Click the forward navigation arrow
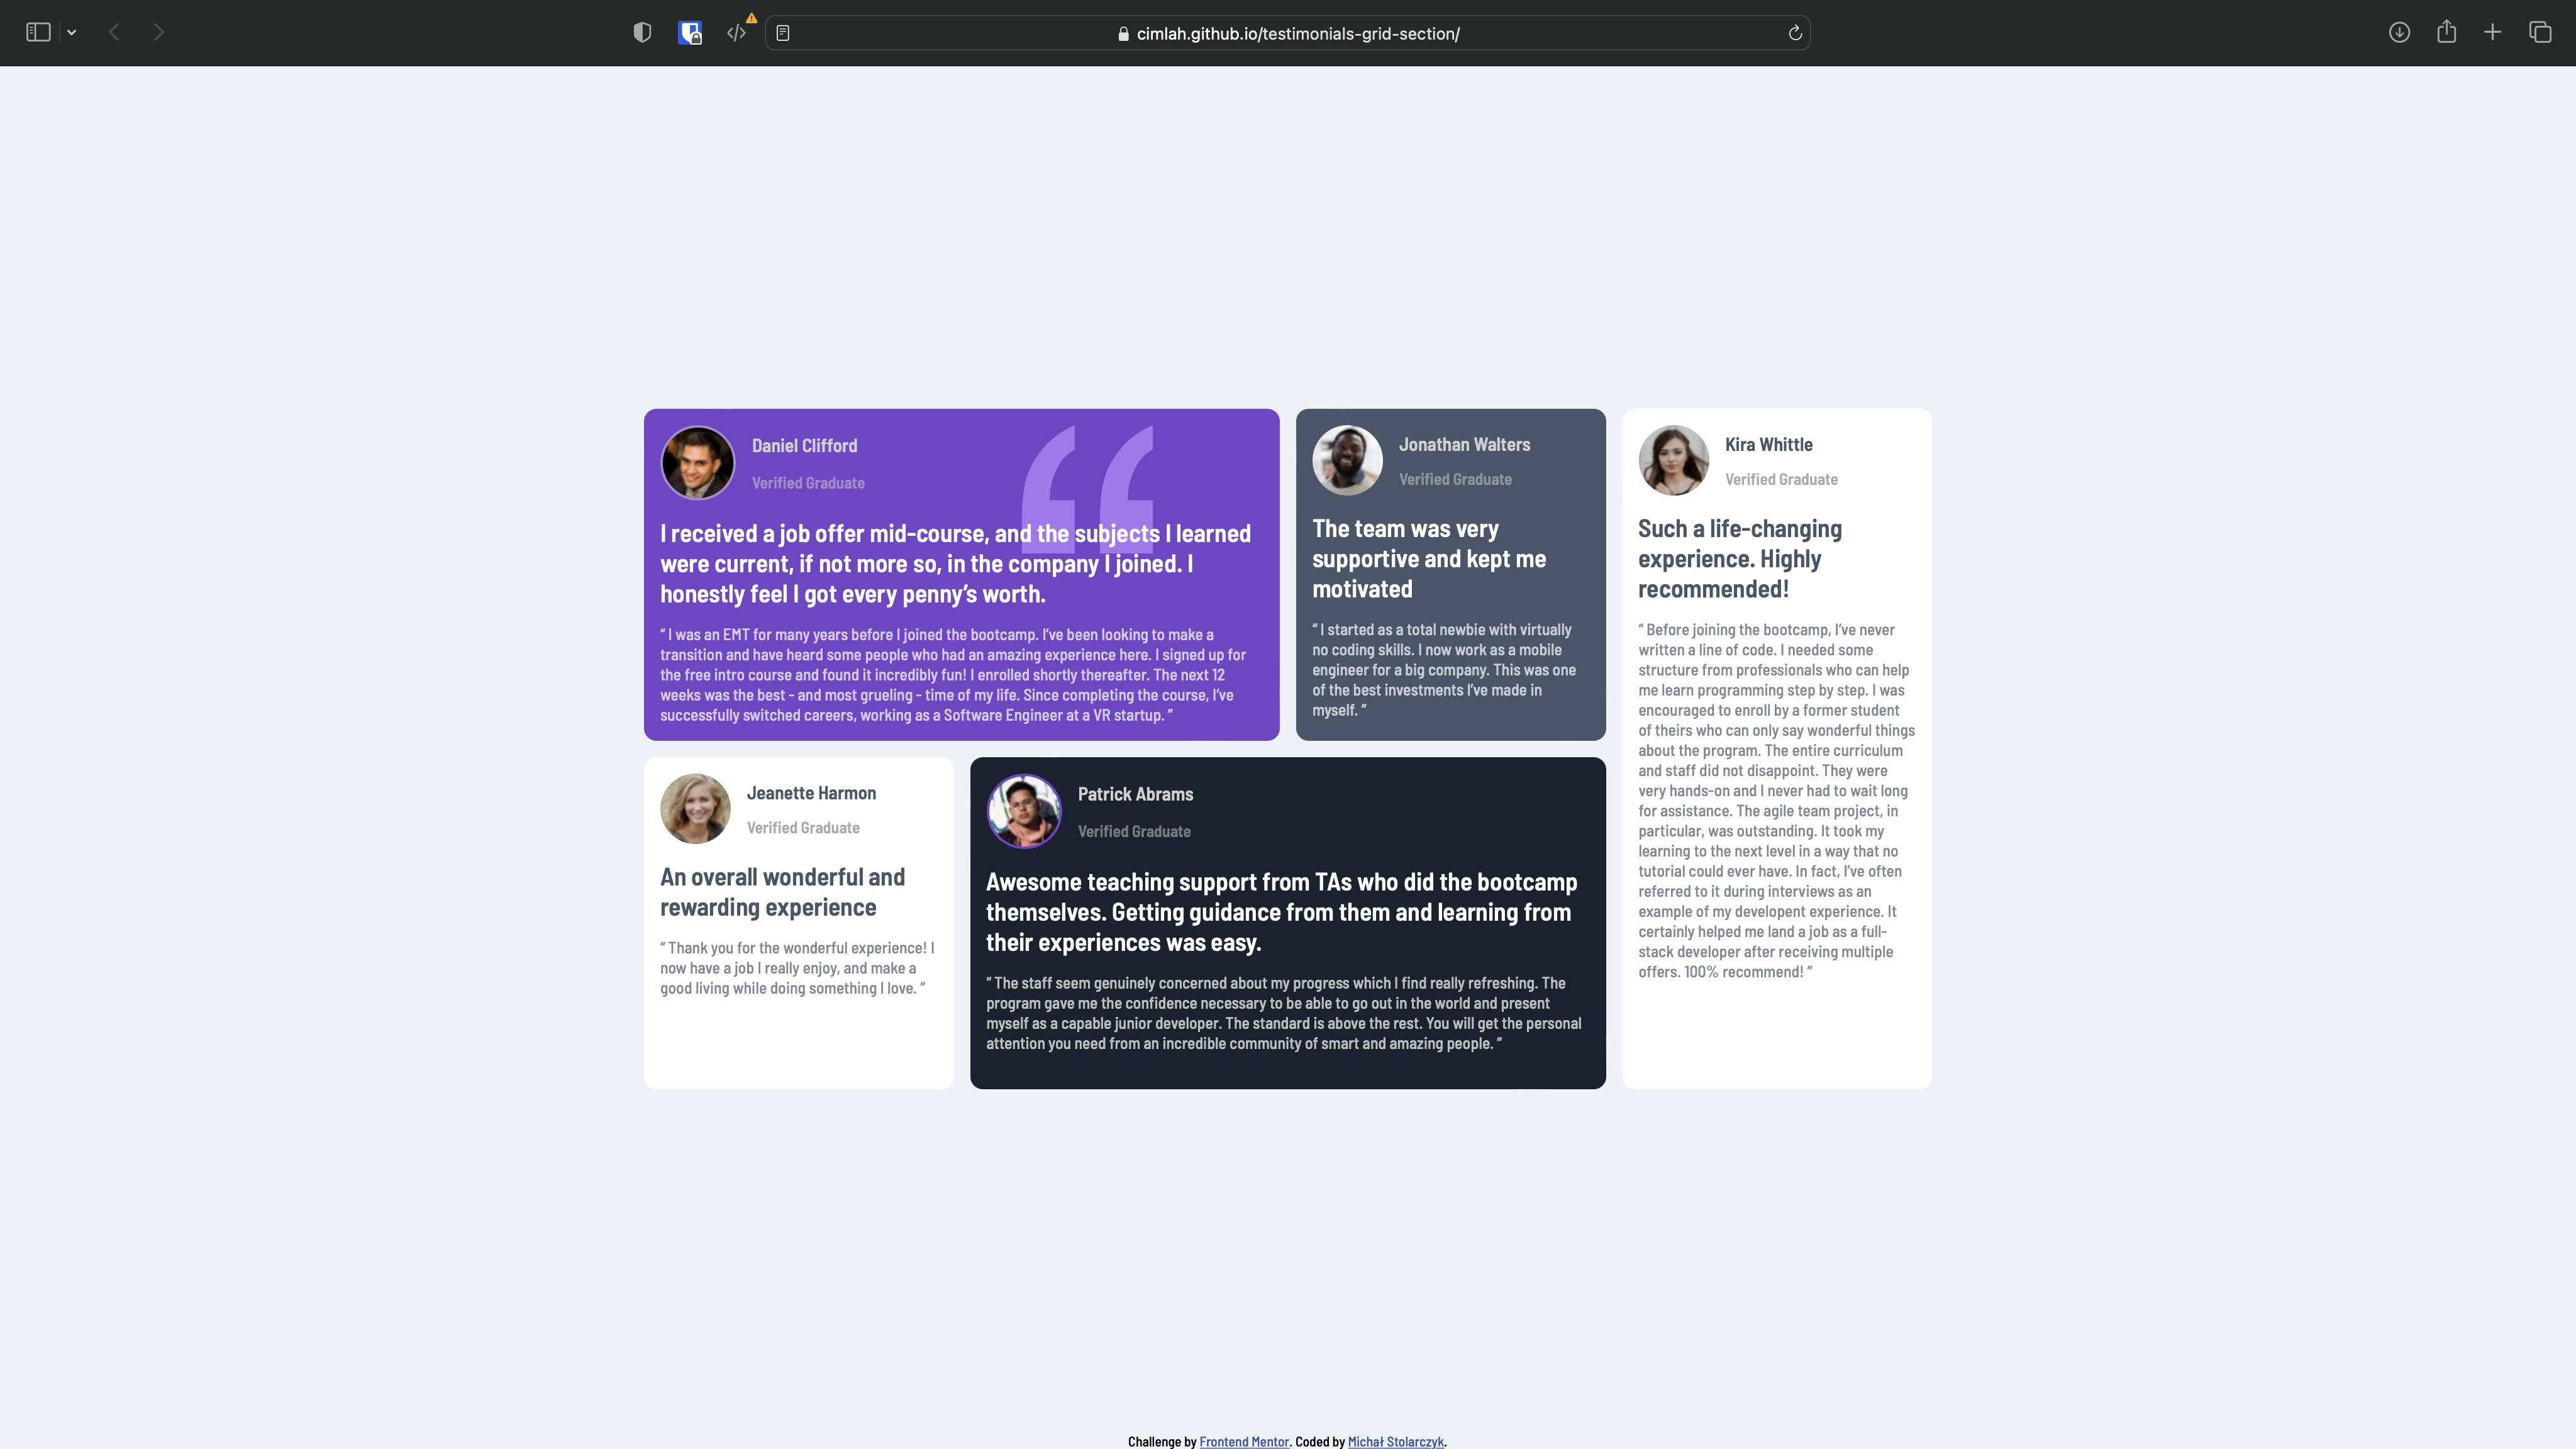This screenshot has width=2576, height=1449. tap(159, 33)
